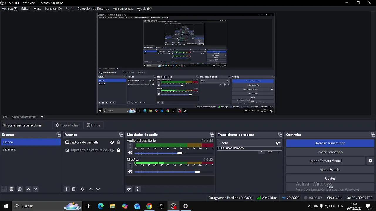Open source properties gear in Fuentes toolbar
376x211 pixels.
pos(82,189)
